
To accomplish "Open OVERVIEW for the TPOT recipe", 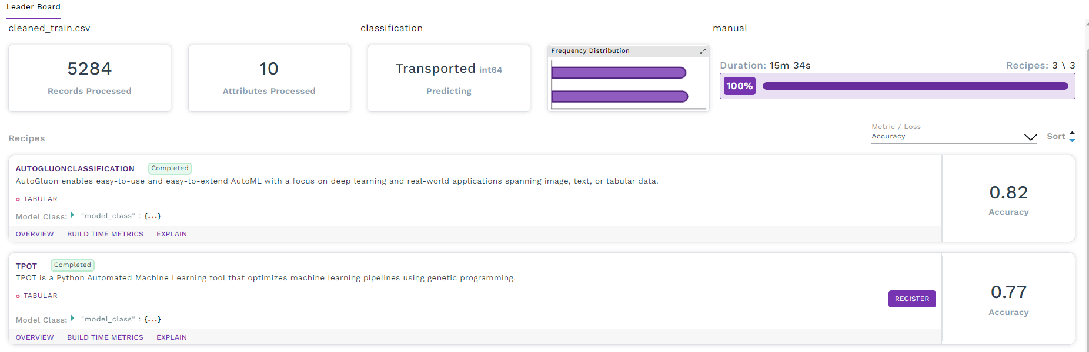I will [35, 337].
